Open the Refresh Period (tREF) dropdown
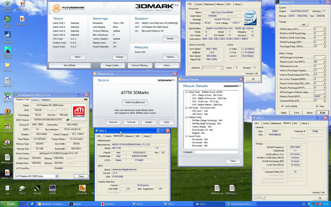 324,96
